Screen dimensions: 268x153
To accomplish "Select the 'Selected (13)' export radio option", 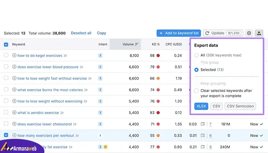I will (196, 70).
